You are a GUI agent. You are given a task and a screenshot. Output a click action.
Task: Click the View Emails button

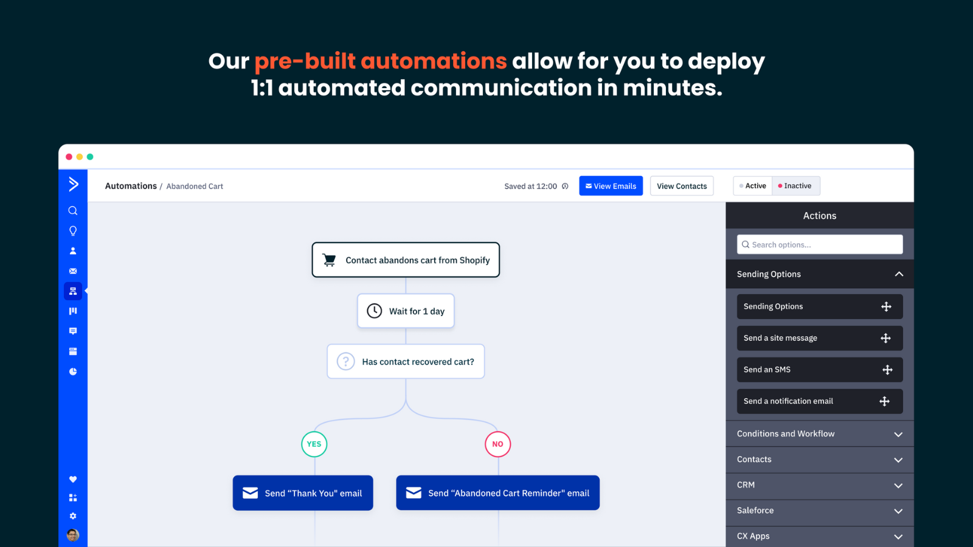click(611, 185)
